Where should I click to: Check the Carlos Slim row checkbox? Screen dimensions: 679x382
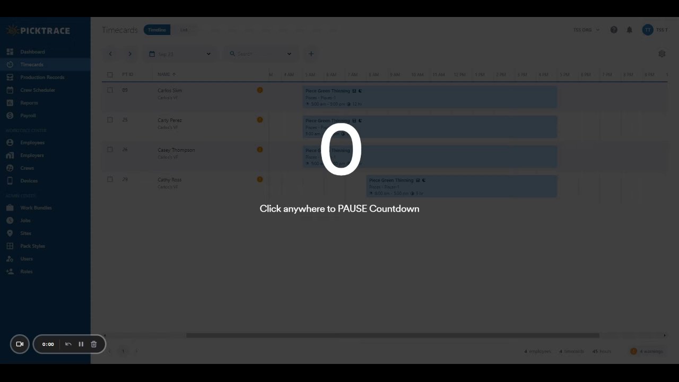click(110, 90)
